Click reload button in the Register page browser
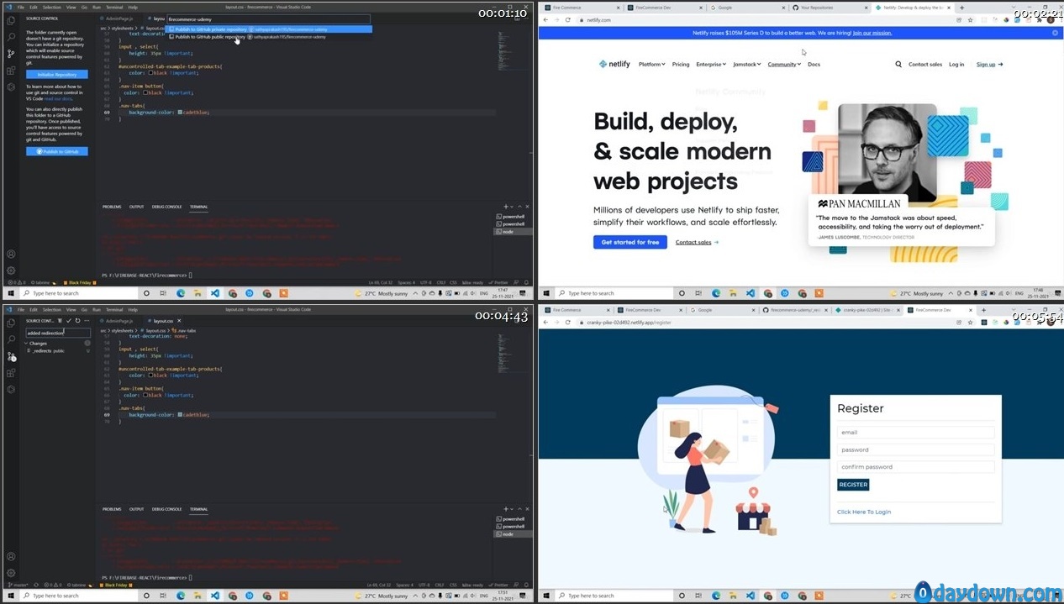Image resolution: width=1064 pixels, height=604 pixels. point(567,322)
